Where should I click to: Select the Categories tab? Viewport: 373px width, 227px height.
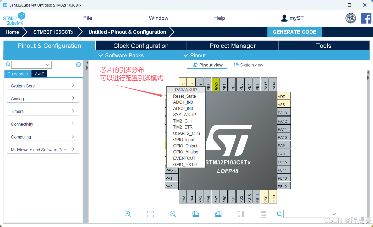point(18,74)
